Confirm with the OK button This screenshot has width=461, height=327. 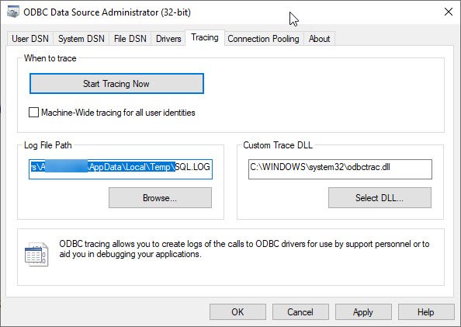pyautogui.click(x=237, y=312)
